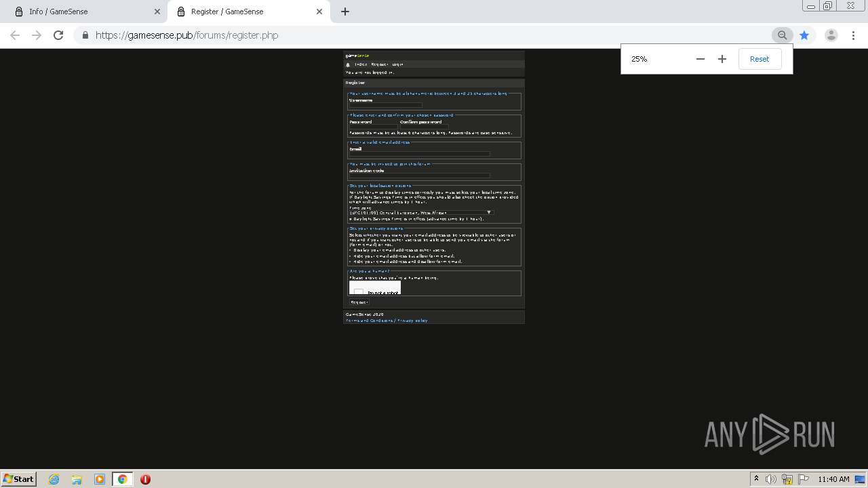Viewport: 868px width, 488px height.
Task: Click the 11:40 AM taskbar clock
Action: [x=833, y=479]
